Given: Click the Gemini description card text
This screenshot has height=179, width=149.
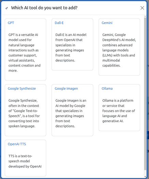Looking at the screenshot, I should coord(119,50).
